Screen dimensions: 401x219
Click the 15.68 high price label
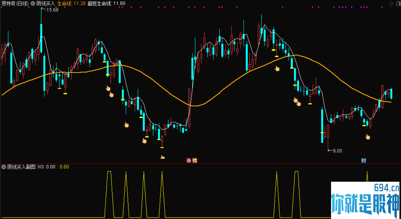[52, 10]
